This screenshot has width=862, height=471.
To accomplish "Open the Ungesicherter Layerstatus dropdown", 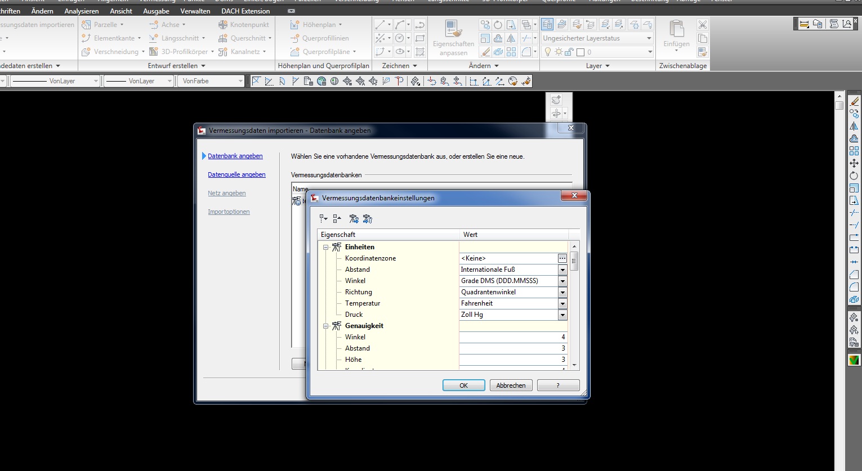I will coord(597,38).
